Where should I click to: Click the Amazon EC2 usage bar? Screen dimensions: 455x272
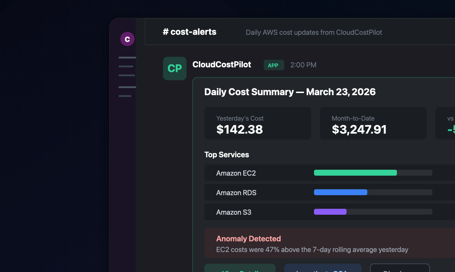pos(355,173)
